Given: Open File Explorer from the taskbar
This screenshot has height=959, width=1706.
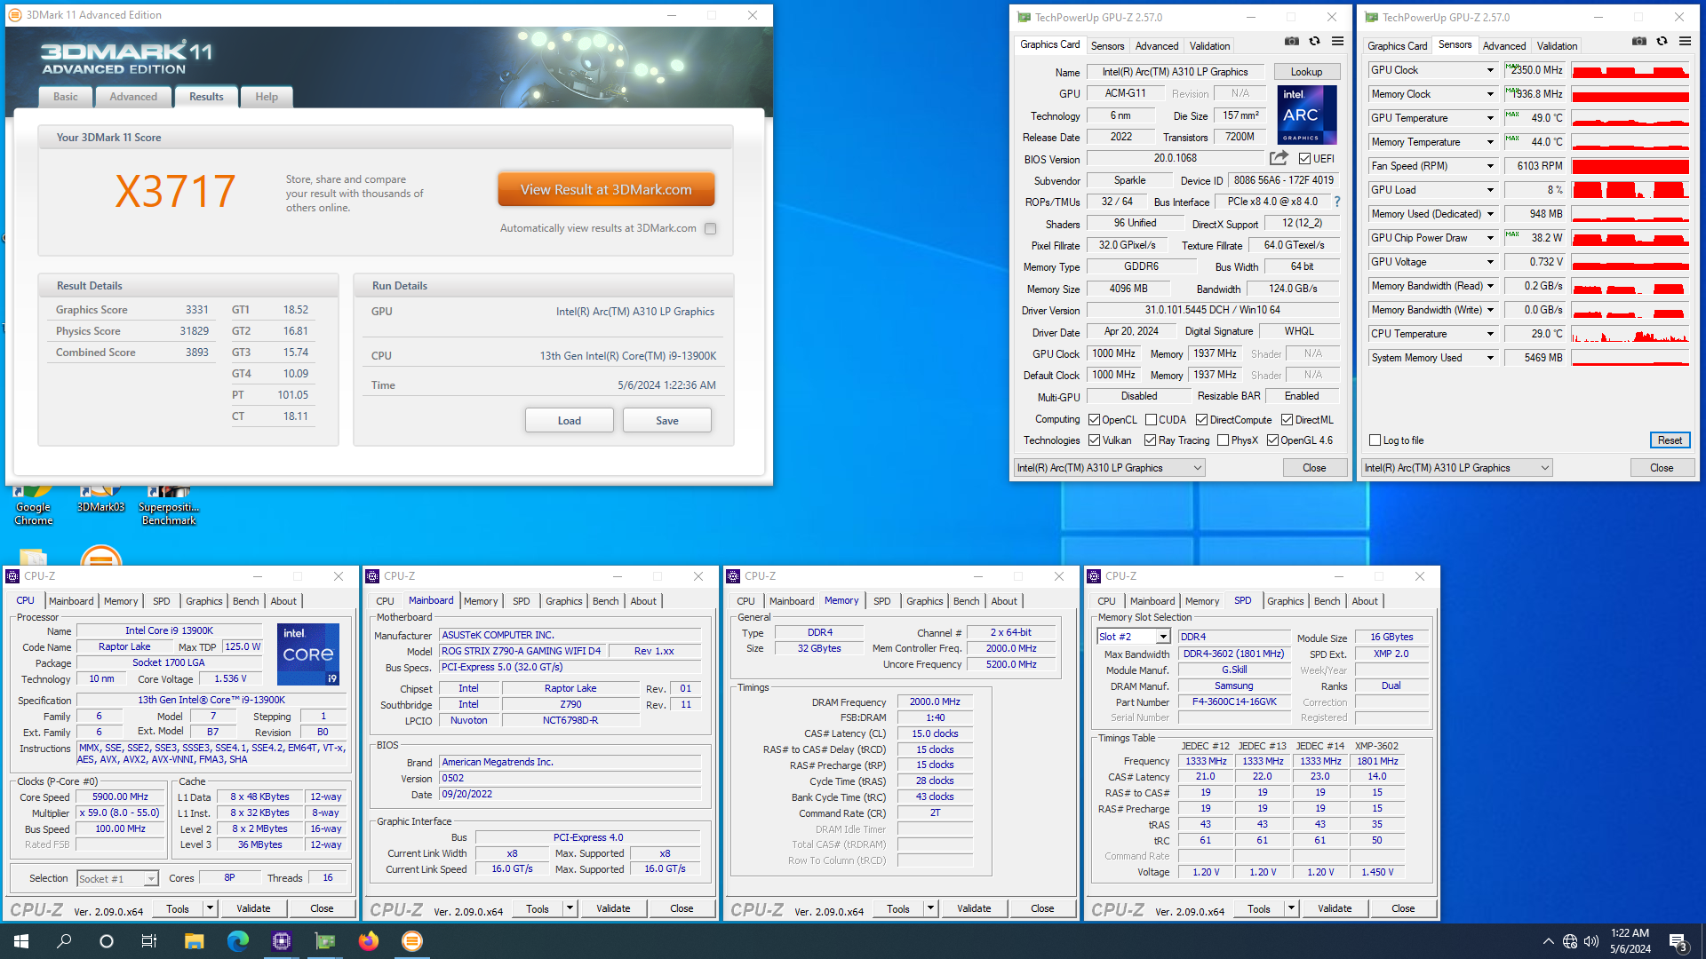Looking at the screenshot, I should point(194,941).
